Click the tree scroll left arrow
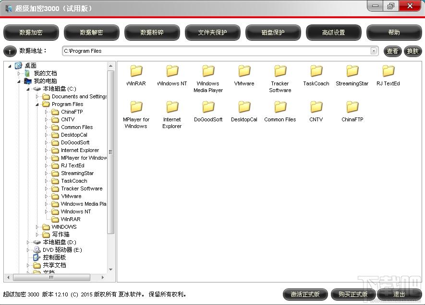 [x=8, y=277]
